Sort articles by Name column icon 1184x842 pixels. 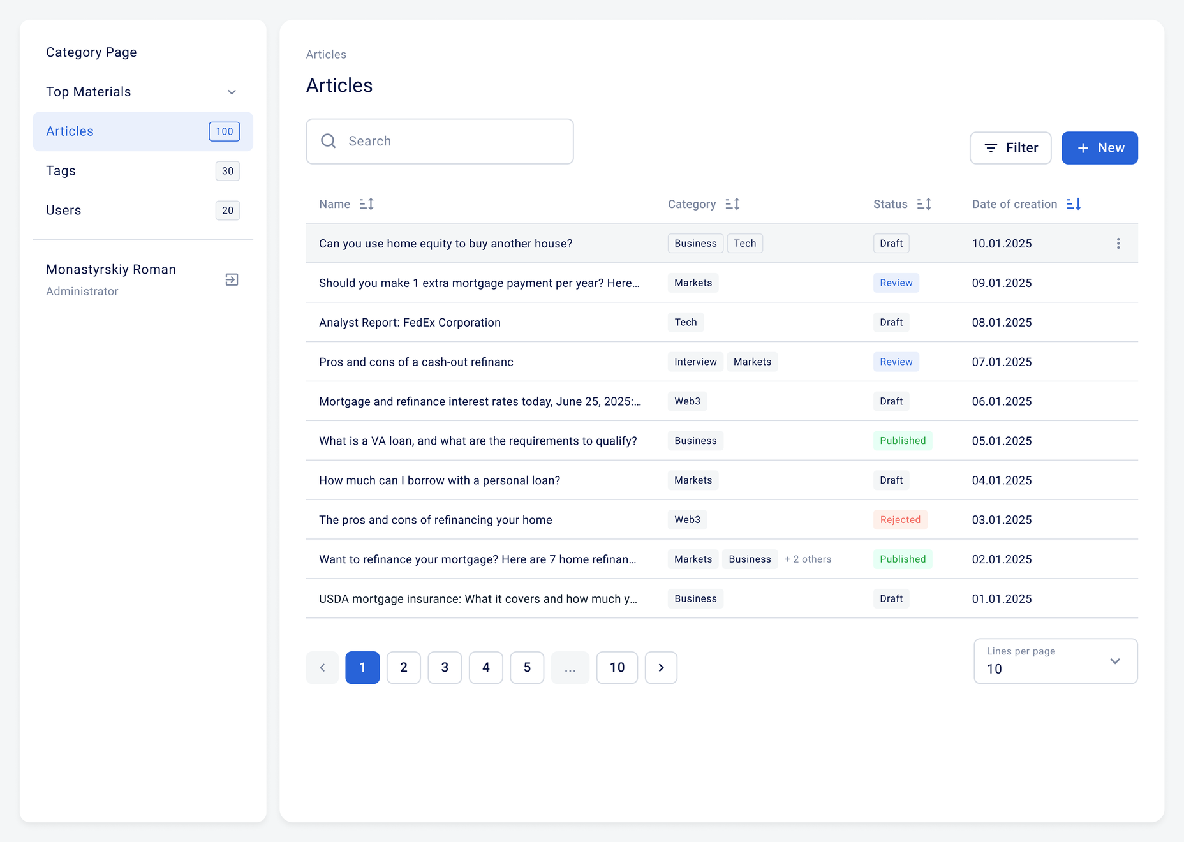[366, 204]
